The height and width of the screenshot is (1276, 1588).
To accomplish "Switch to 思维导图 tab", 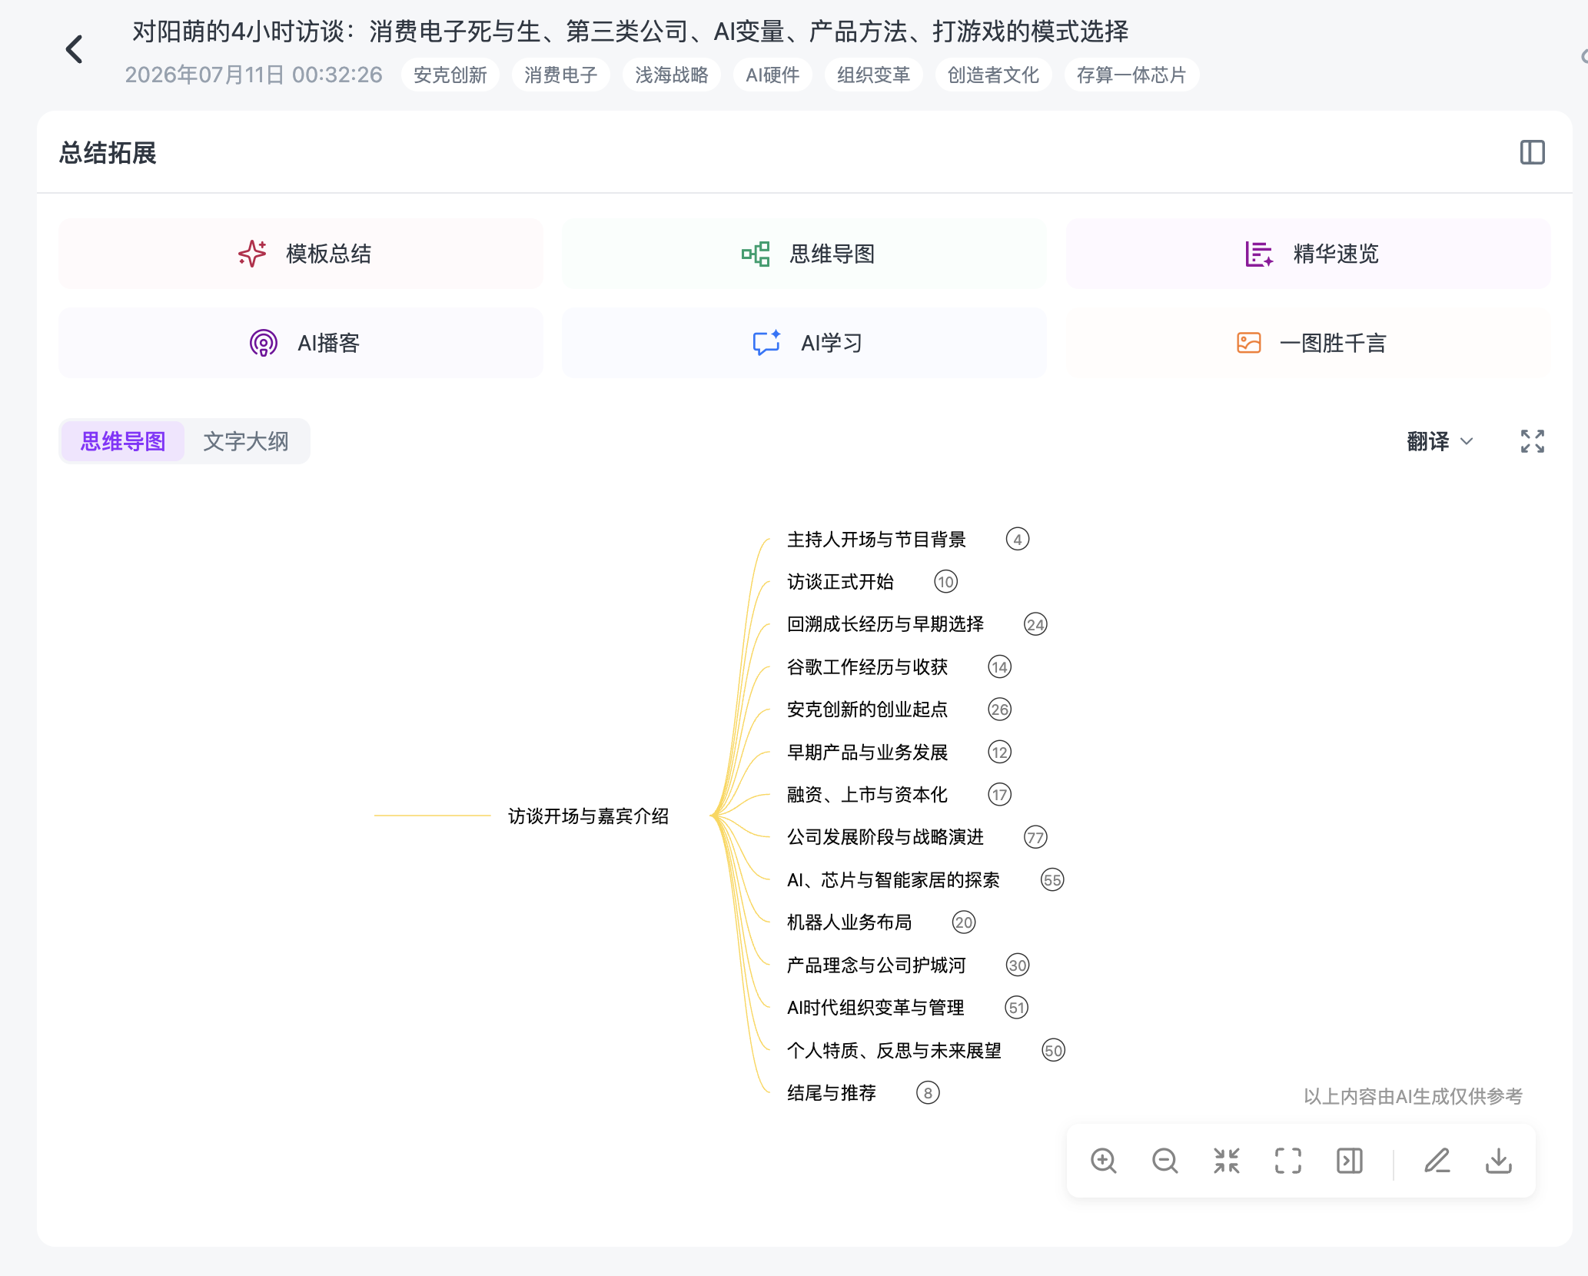I will (123, 441).
